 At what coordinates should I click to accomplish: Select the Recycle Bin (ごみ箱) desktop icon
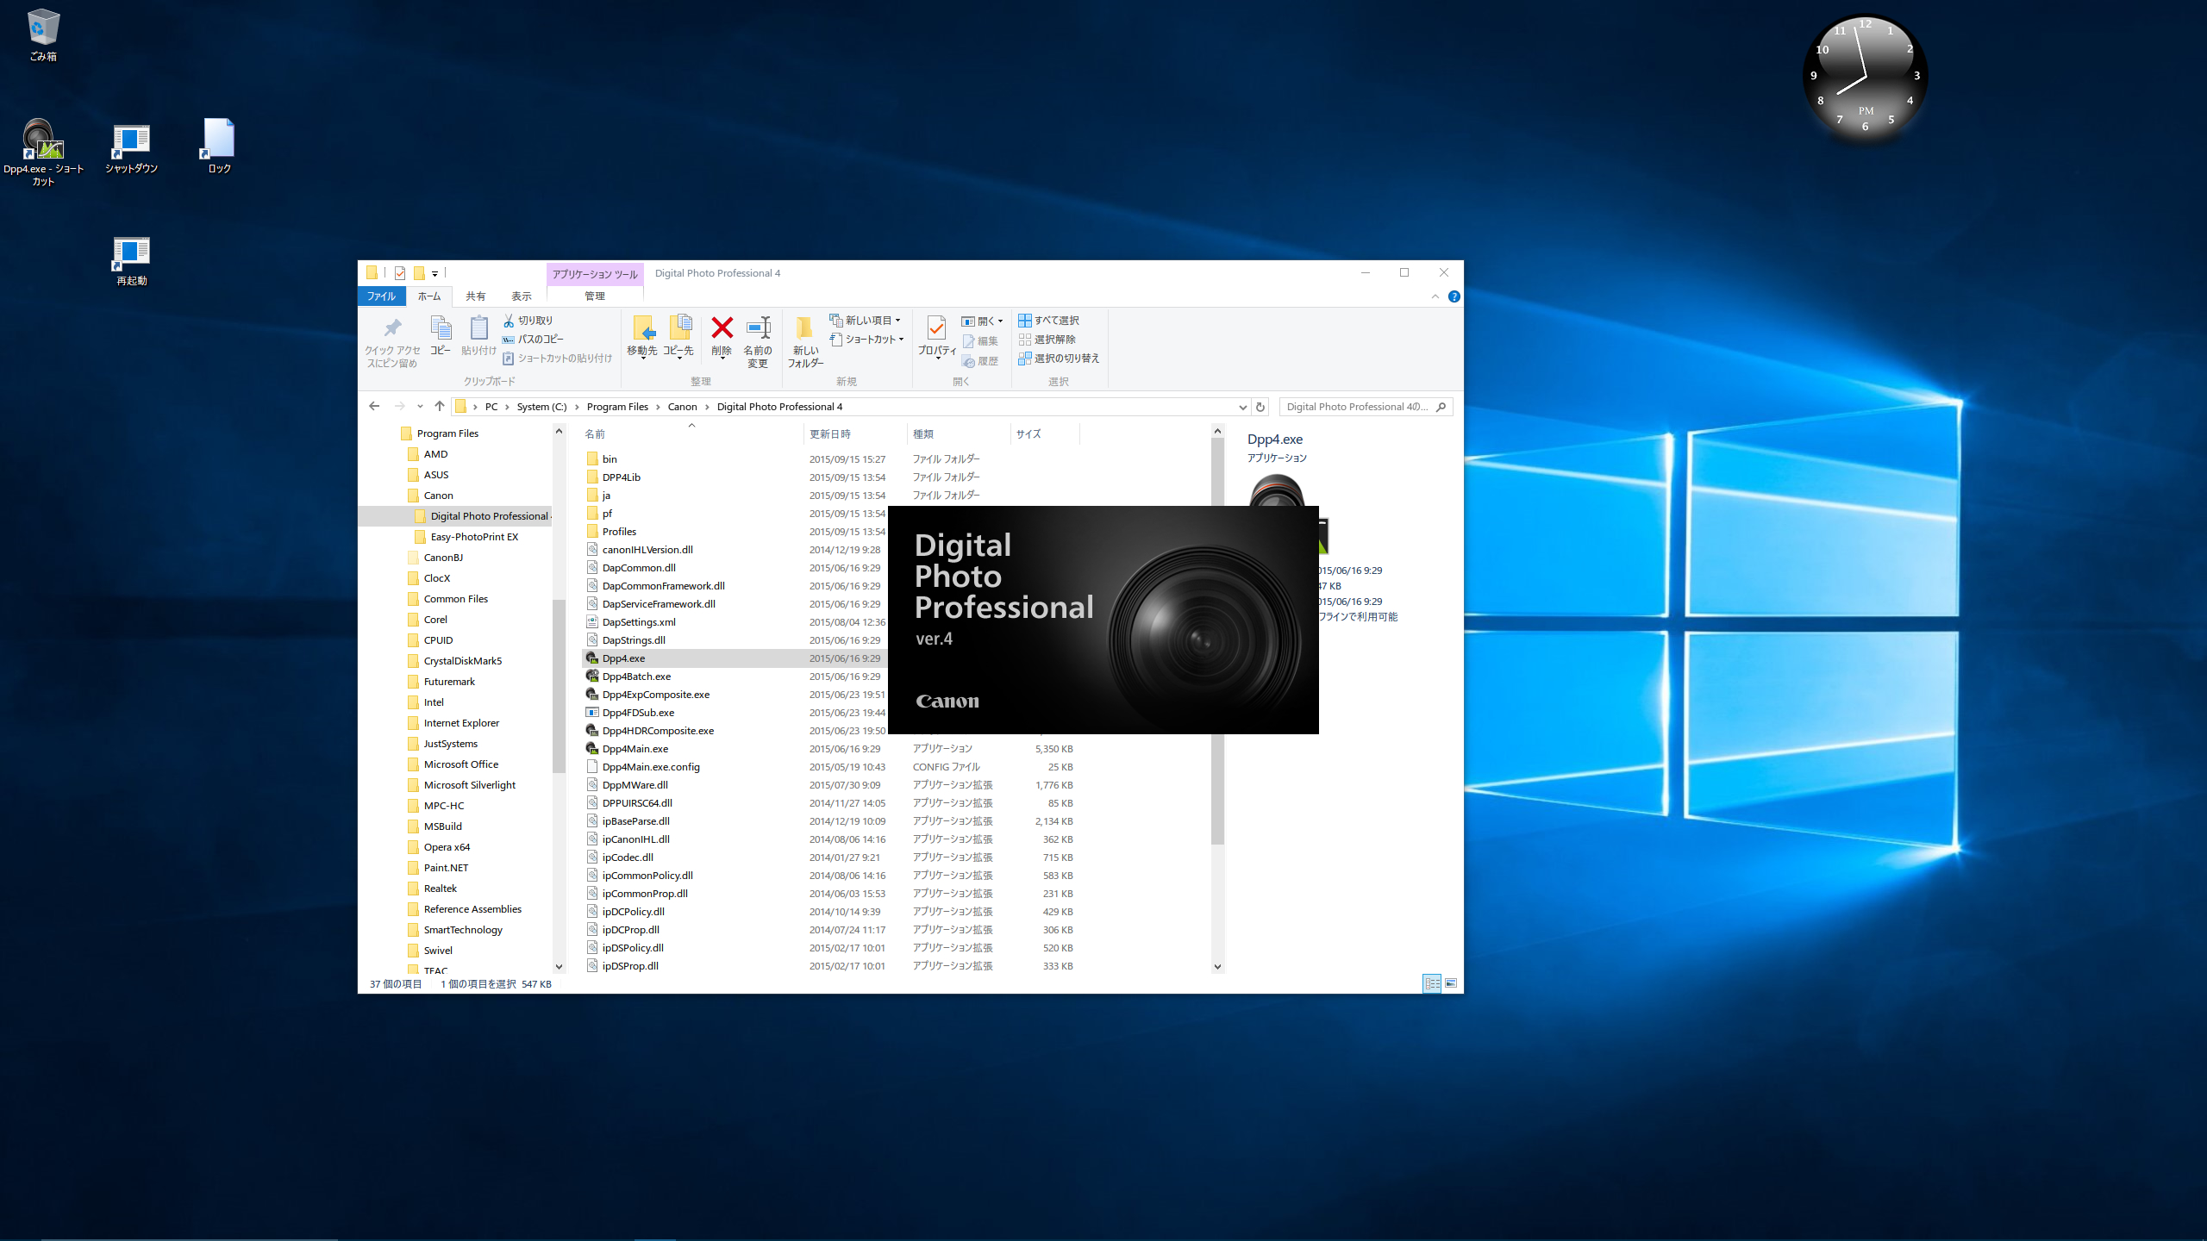[x=43, y=36]
